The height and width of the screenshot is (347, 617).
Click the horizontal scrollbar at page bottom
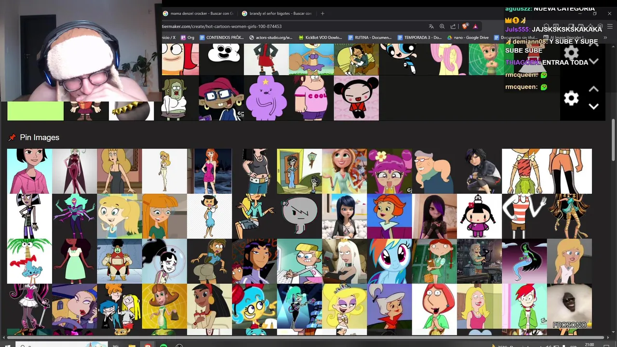point(306,337)
